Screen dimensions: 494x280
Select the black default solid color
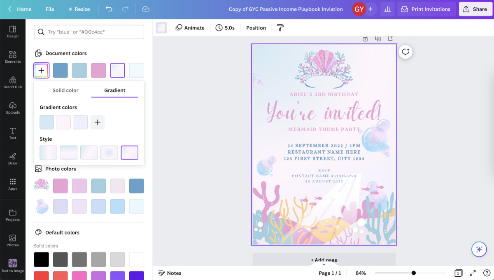point(41,260)
